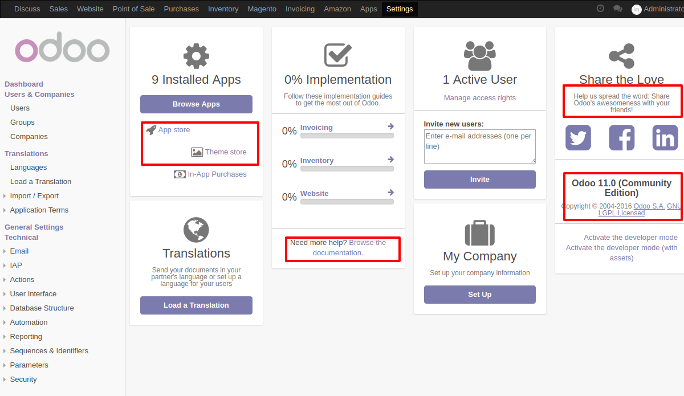
Task: Expand the Email technical menu
Action: point(19,251)
